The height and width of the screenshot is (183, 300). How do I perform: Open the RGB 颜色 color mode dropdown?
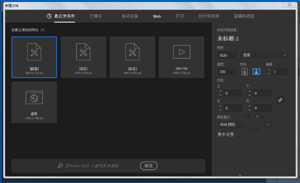(x=245, y=124)
